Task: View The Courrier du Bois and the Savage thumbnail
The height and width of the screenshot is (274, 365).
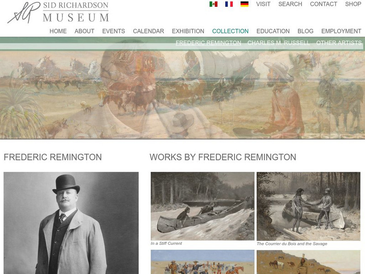Action: tap(308, 206)
